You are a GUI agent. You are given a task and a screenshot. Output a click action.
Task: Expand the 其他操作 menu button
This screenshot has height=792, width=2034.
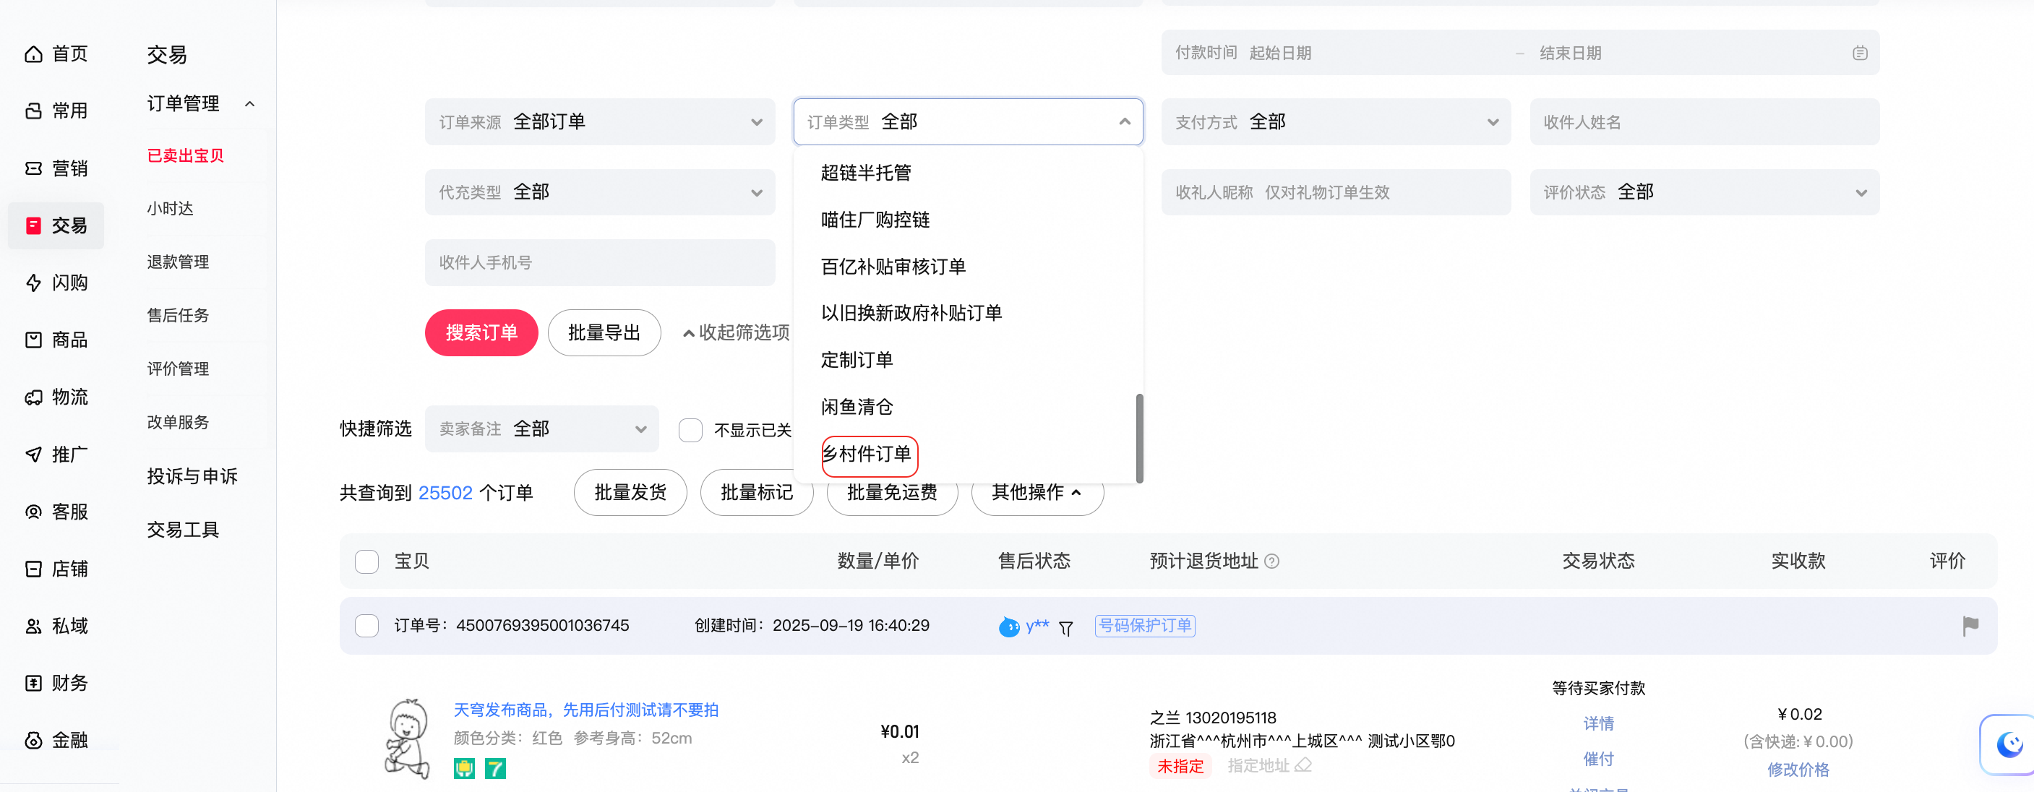point(1037,492)
